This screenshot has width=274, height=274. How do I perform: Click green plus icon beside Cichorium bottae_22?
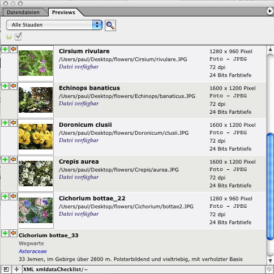coord(5,196)
